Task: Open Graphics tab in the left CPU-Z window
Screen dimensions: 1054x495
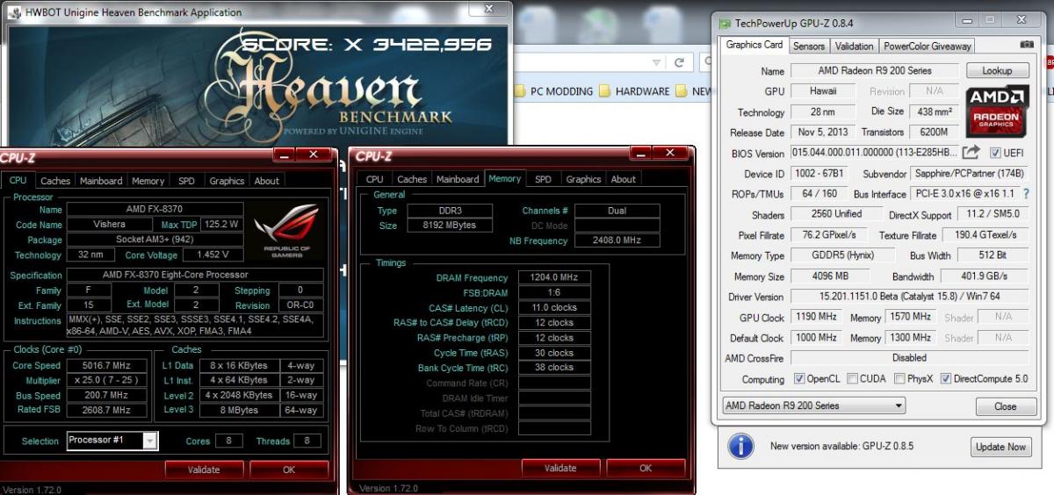Action: [227, 181]
